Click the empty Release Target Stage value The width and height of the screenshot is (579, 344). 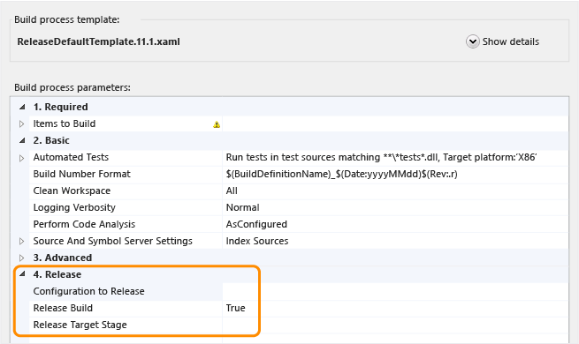395,325
